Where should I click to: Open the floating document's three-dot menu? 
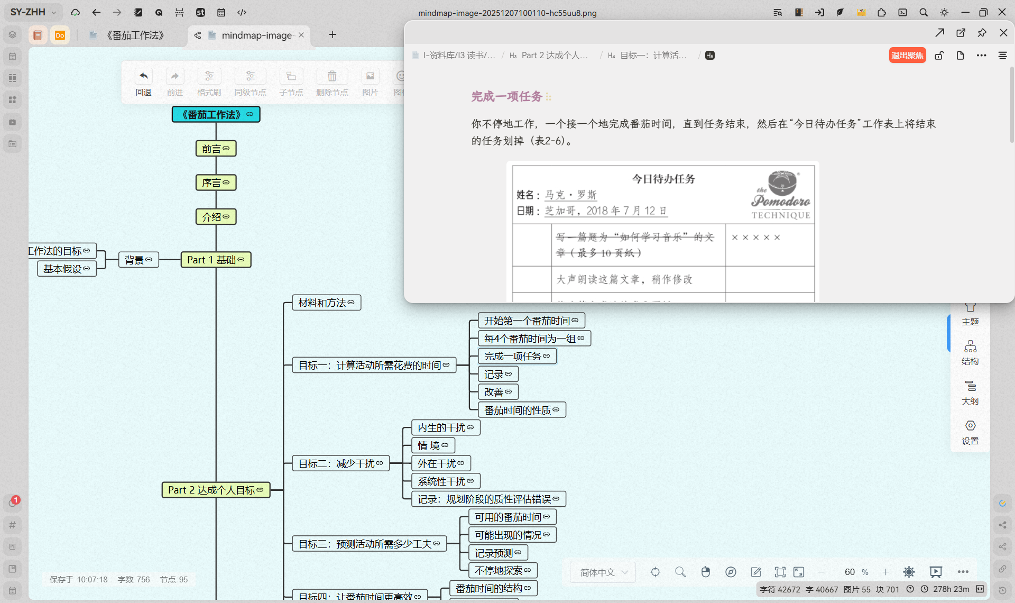pos(981,56)
